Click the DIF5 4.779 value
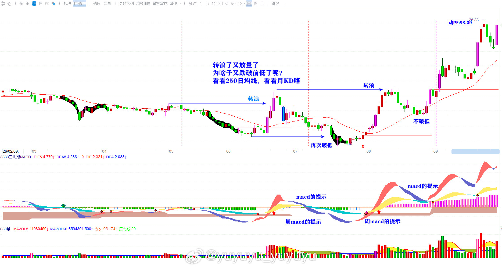502x269 pixels. (x=44, y=157)
